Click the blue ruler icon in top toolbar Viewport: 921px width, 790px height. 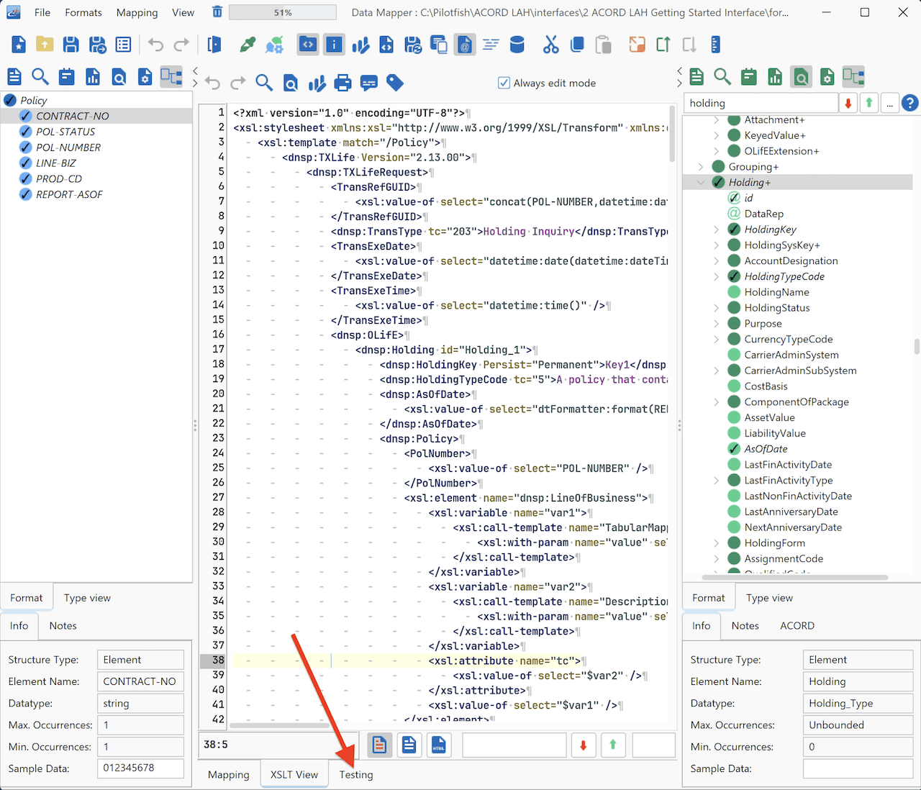pos(715,45)
